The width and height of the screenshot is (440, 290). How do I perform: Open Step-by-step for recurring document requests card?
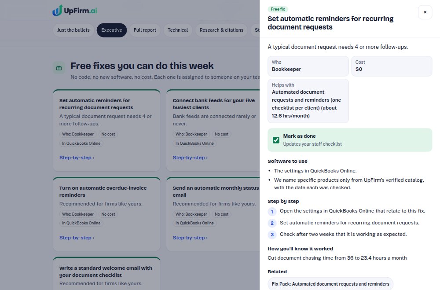[x=77, y=158]
